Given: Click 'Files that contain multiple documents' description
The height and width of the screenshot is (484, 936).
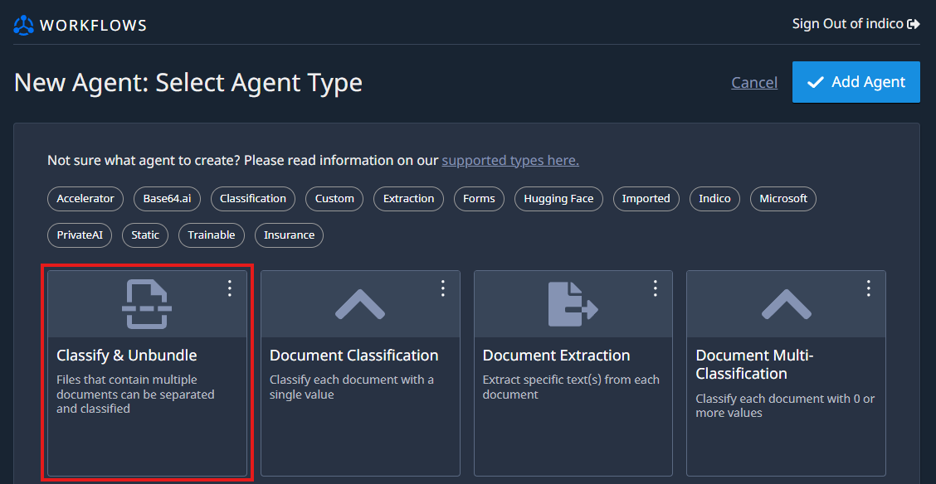Looking at the screenshot, I should click(135, 394).
